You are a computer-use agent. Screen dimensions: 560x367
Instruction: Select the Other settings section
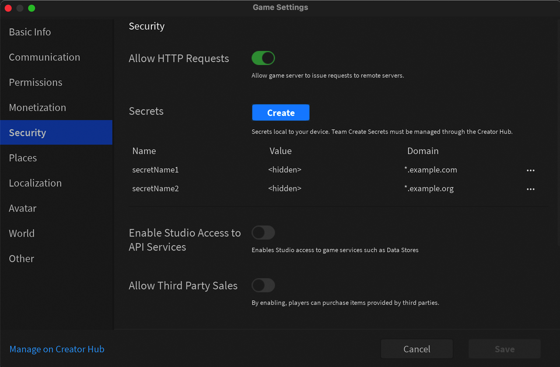click(x=21, y=258)
